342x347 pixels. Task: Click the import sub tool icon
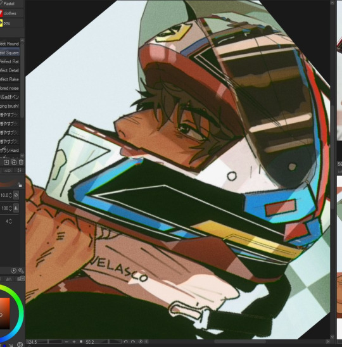coord(6,162)
